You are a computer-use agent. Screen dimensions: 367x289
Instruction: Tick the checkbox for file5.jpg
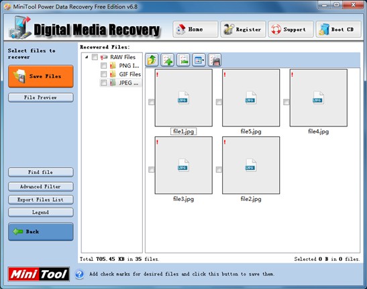pos(219,102)
